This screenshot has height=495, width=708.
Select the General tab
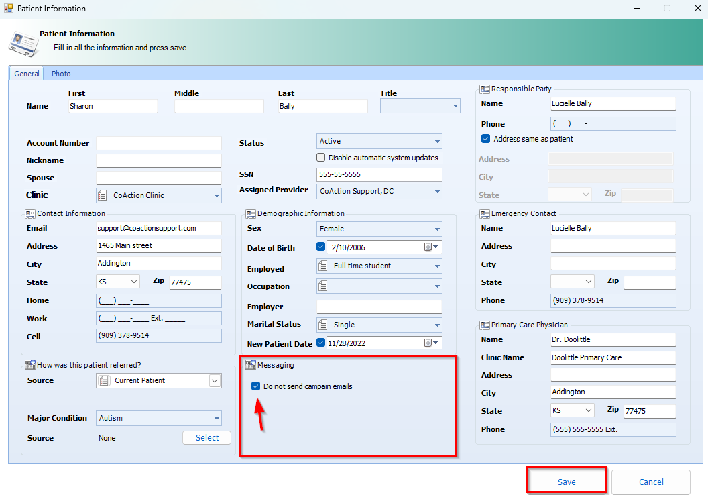27,74
